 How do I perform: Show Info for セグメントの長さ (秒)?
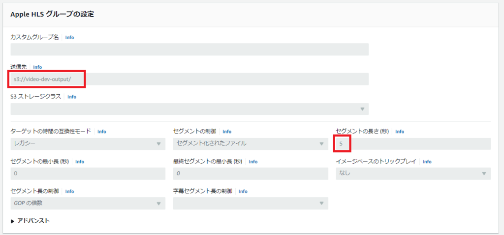pos(400,132)
